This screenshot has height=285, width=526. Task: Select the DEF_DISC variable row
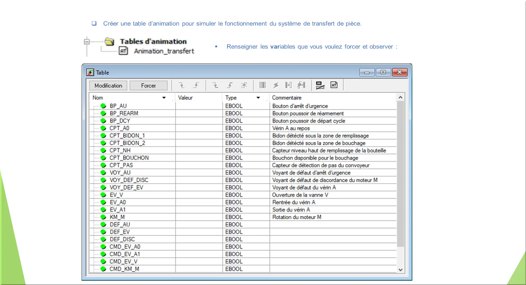[243, 239]
